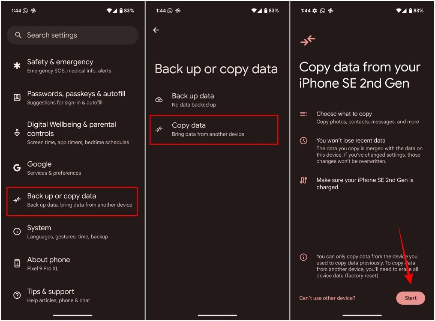This screenshot has height=321, width=435.
Task: Tap the Search settings field
Action: [x=73, y=35]
